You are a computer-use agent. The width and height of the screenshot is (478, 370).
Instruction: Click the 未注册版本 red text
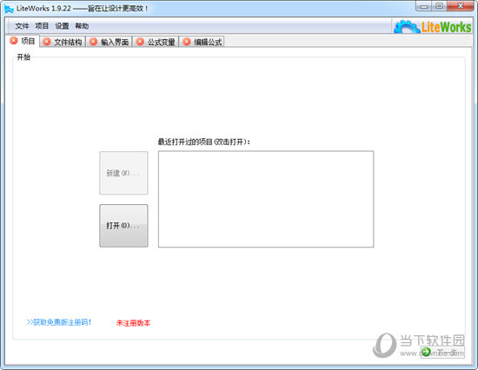coord(133,323)
